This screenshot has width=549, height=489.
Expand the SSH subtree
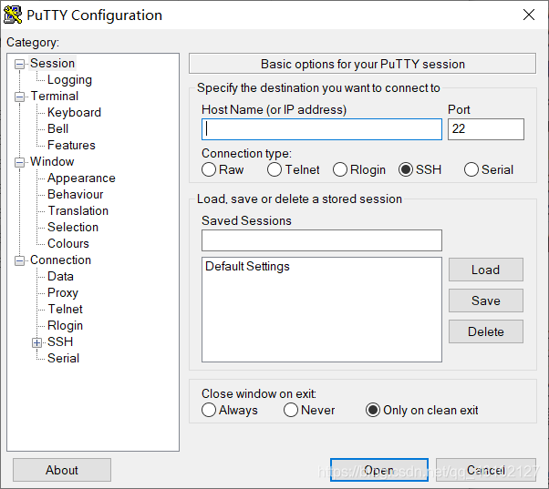[36, 342]
